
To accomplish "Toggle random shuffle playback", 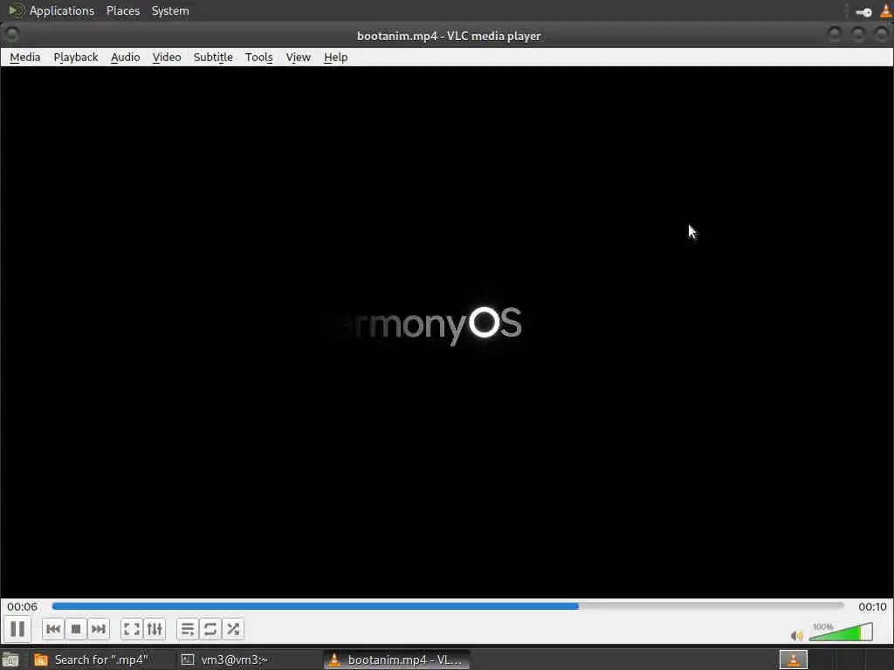I will coord(233,629).
